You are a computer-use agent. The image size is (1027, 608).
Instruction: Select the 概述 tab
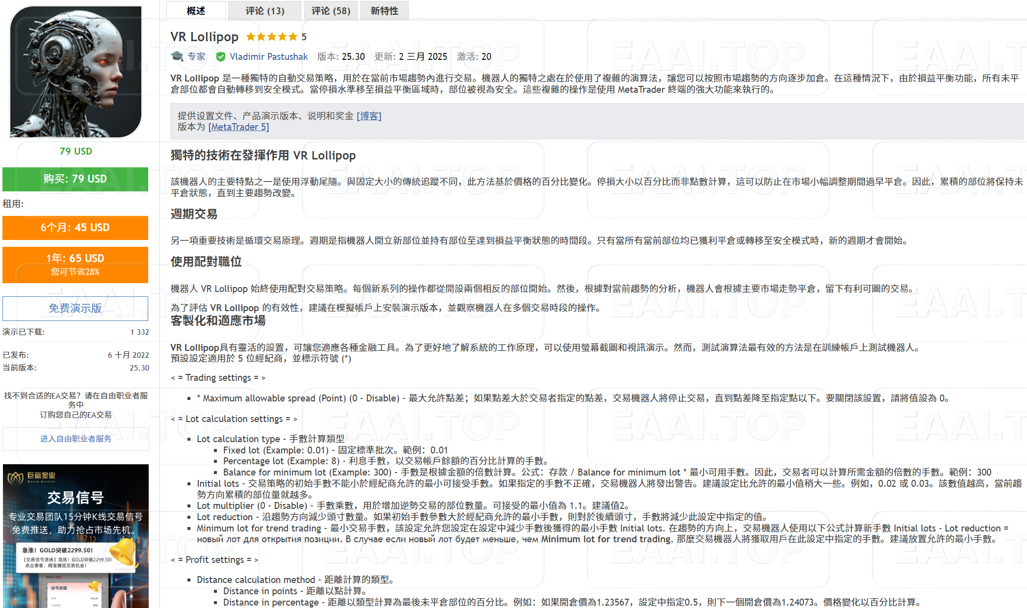[195, 10]
